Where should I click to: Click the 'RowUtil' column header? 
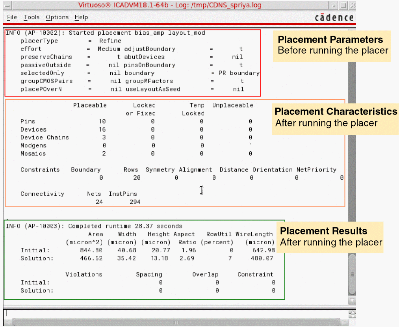pos(219,234)
